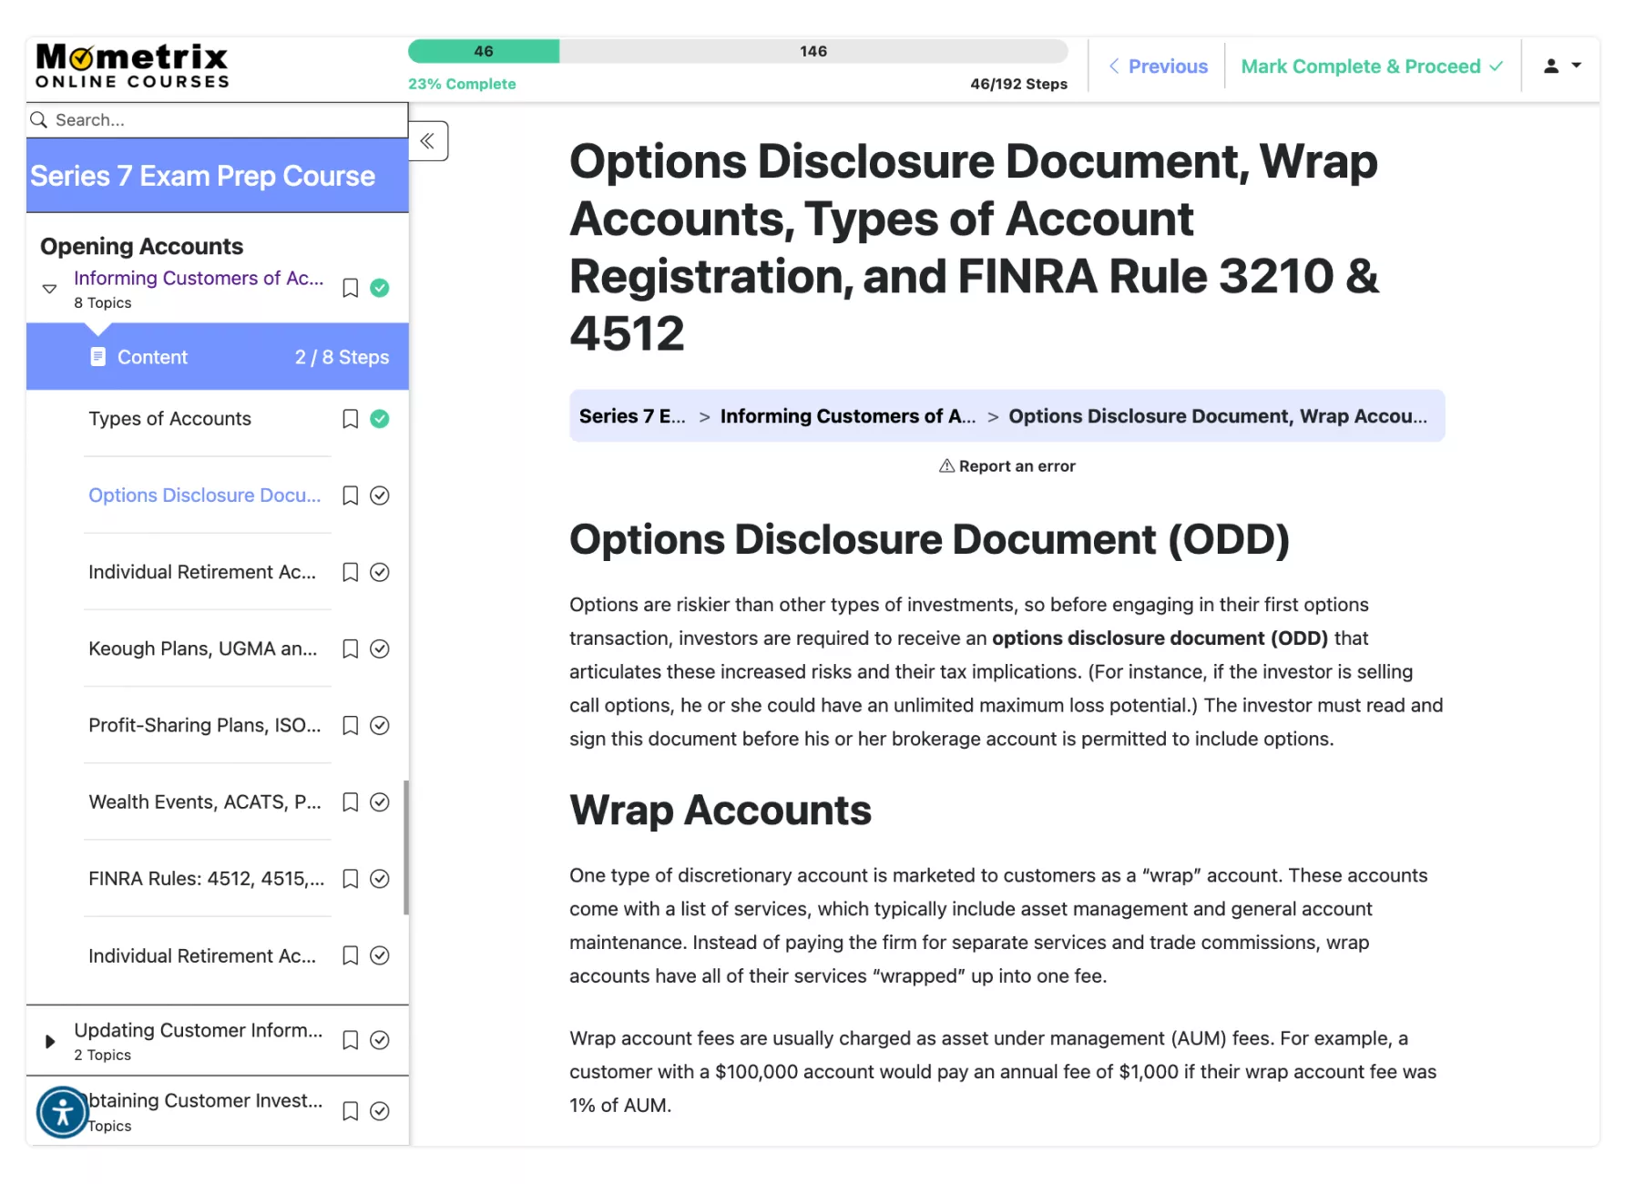
Task: Collapse the sidebar with double-chevron icon
Action: (427, 141)
